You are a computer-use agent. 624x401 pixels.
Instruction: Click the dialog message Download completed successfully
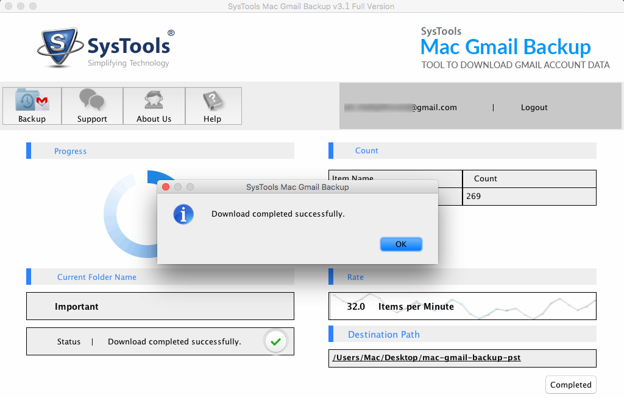[278, 214]
